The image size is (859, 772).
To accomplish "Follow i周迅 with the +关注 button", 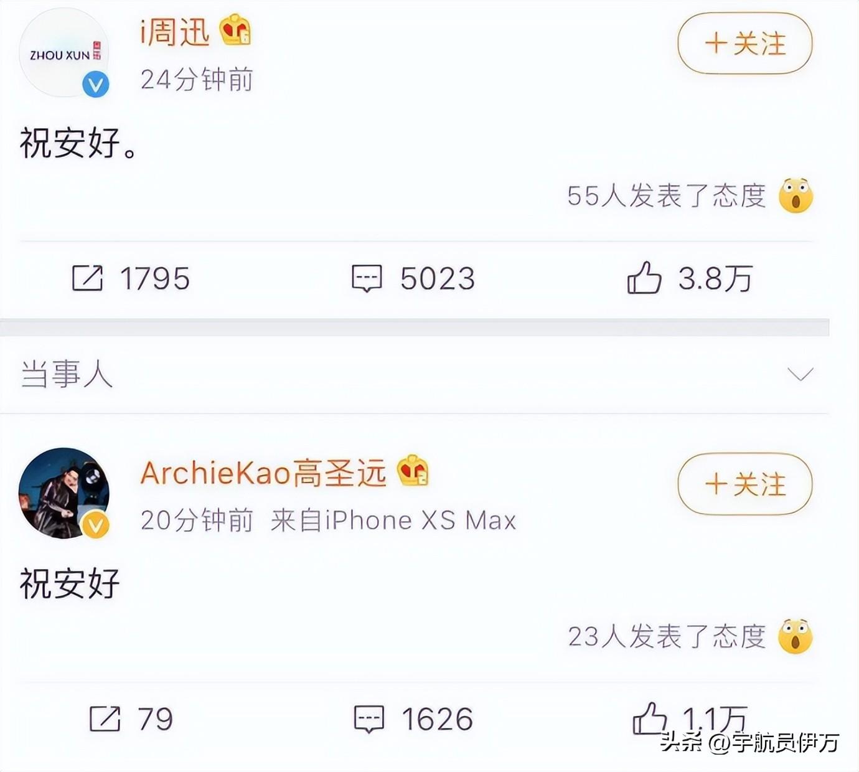I will click(745, 44).
